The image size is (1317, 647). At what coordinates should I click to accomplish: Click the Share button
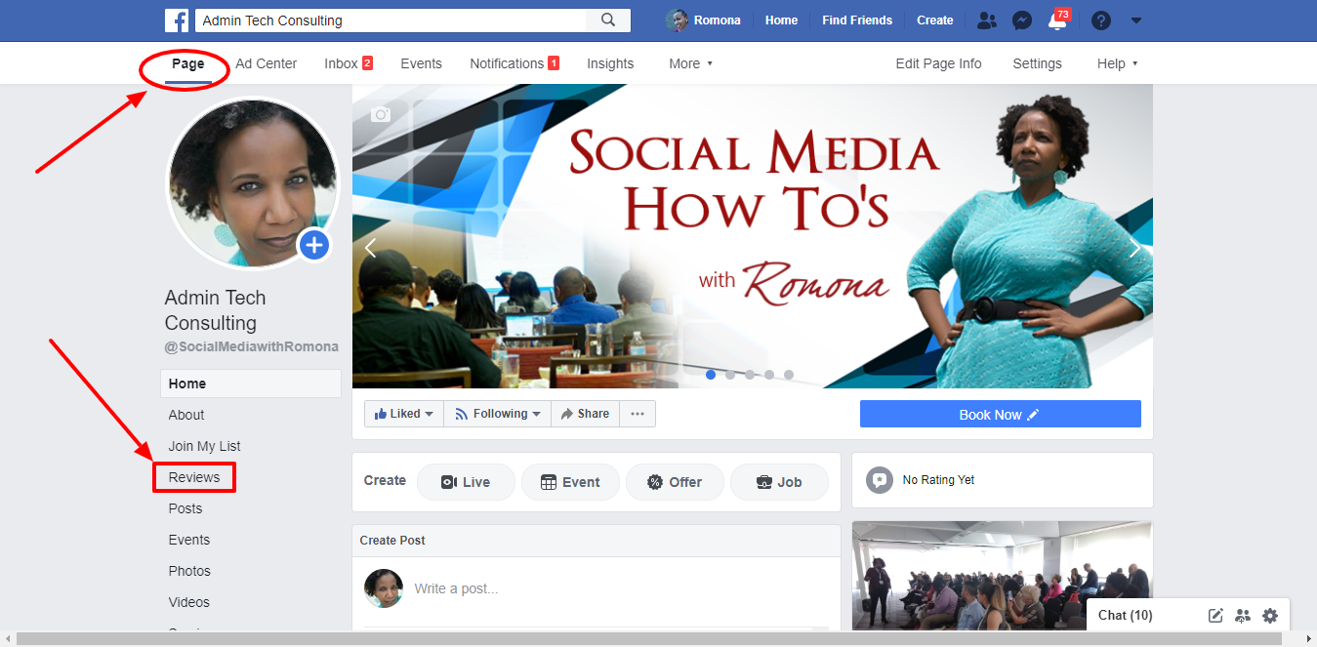(585, 414)
